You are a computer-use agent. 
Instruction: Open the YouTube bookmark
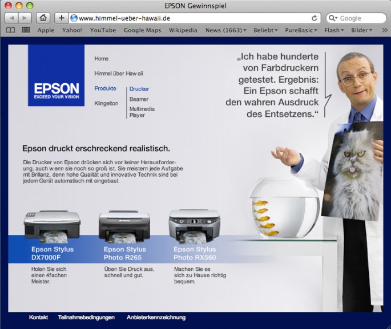coord(103,30)
